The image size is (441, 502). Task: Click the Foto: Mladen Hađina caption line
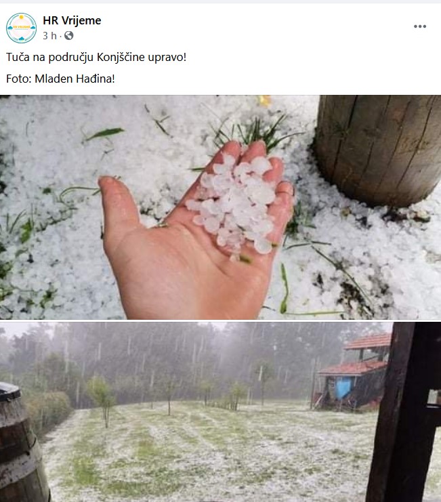[x=60, y=79]
